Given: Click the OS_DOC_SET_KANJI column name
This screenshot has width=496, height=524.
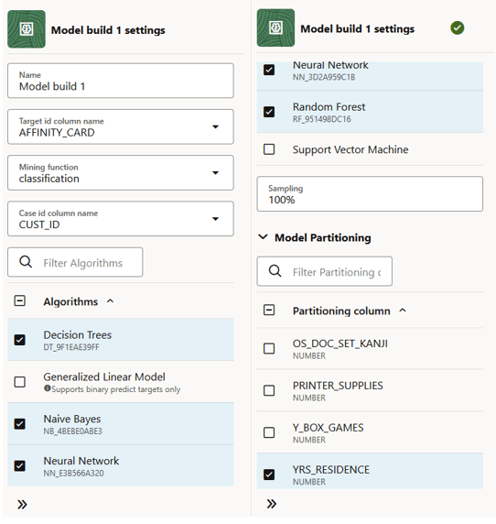Looking at the screenshot, I should coord(340,344).
